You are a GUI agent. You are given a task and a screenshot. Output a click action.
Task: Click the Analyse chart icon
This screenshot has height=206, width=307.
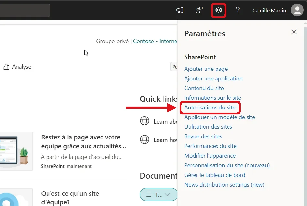6,67
